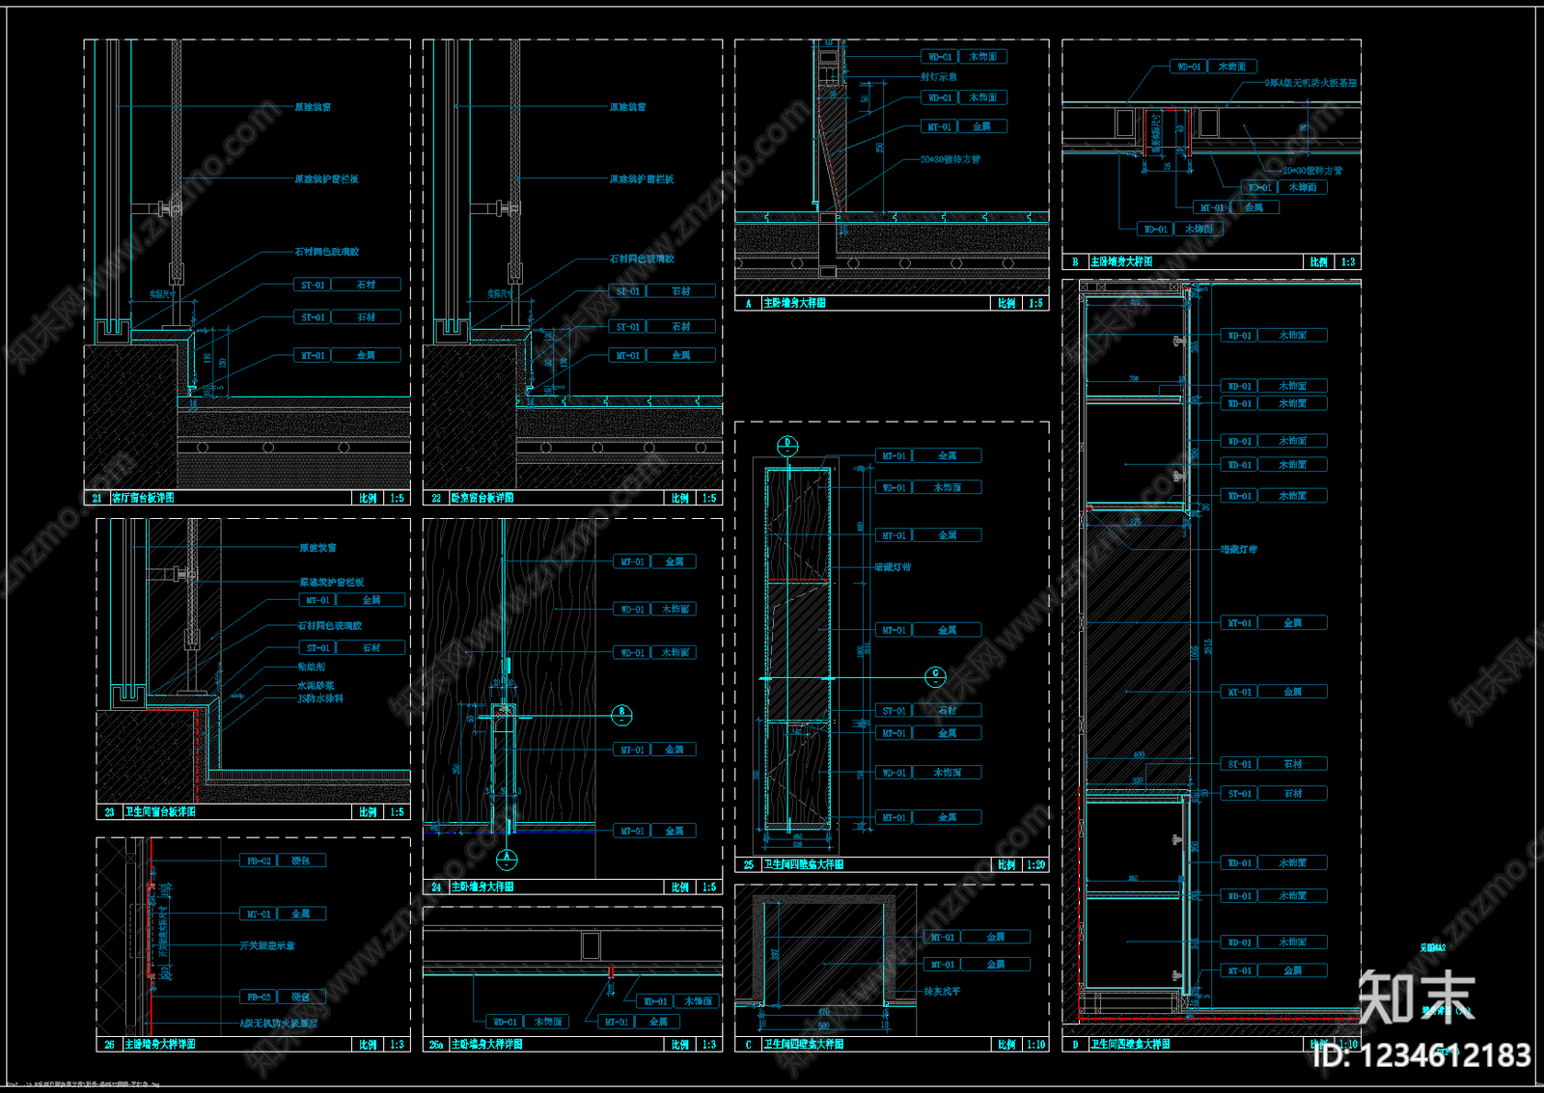Viewport: 1544px width, 1093px height.
Task: Click MT-01 金属 material tag in drawing 26
Action: 283,913
